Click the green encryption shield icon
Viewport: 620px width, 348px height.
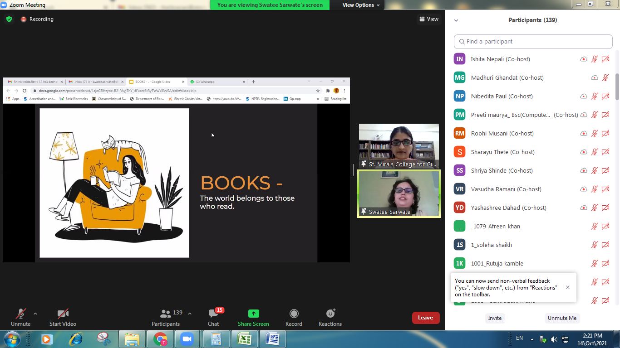pyautogui.click(x=9, y=19)
